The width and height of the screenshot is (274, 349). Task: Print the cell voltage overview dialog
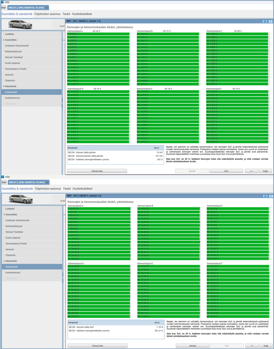point(264,21)
